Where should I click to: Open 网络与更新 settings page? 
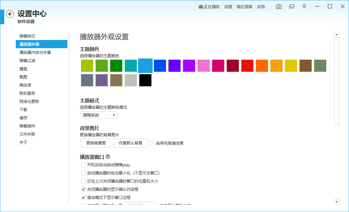tap(42, 101)
